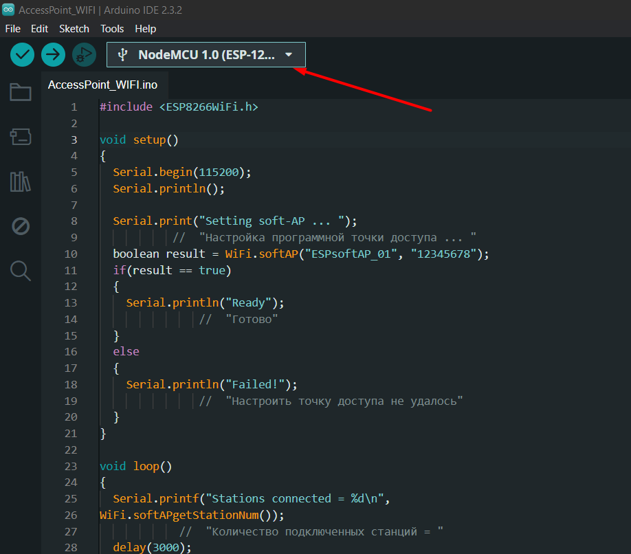Open the Edit menu

pos(39,29)
